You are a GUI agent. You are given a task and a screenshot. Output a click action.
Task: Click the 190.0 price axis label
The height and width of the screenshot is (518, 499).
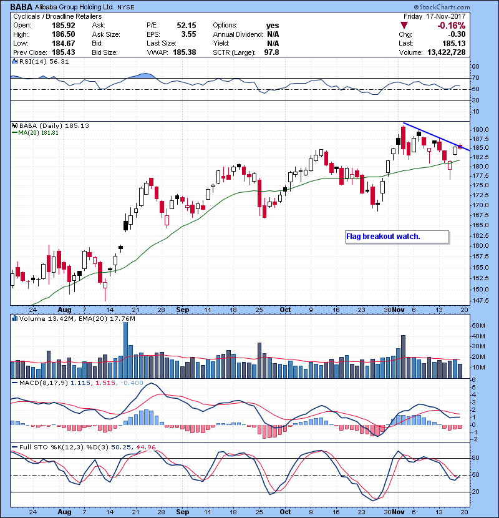click(480, 130)
